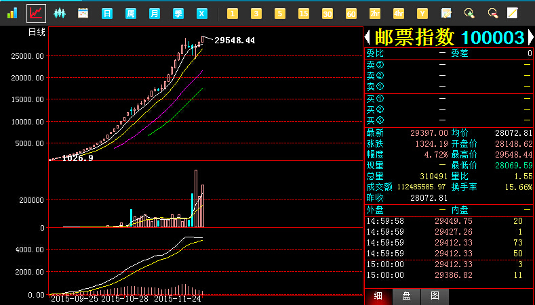Switch to the 盘 tab
535x305 pixels.
406,296
